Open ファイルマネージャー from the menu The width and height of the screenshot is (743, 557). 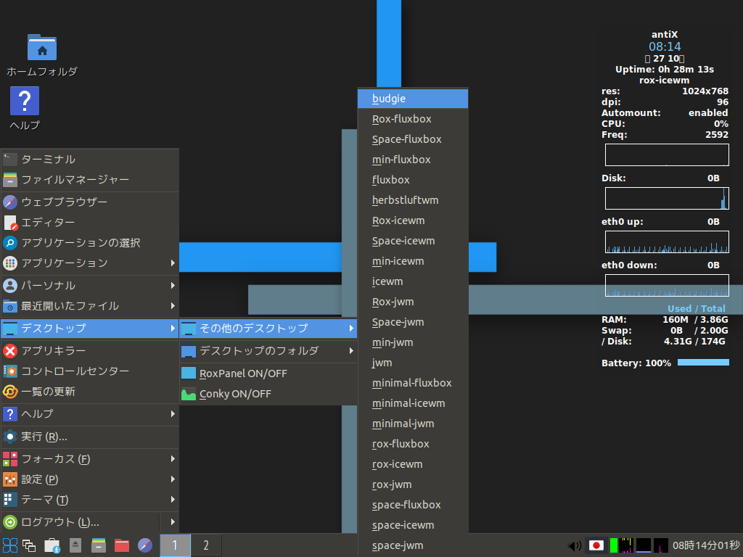(x=90, y=180)
